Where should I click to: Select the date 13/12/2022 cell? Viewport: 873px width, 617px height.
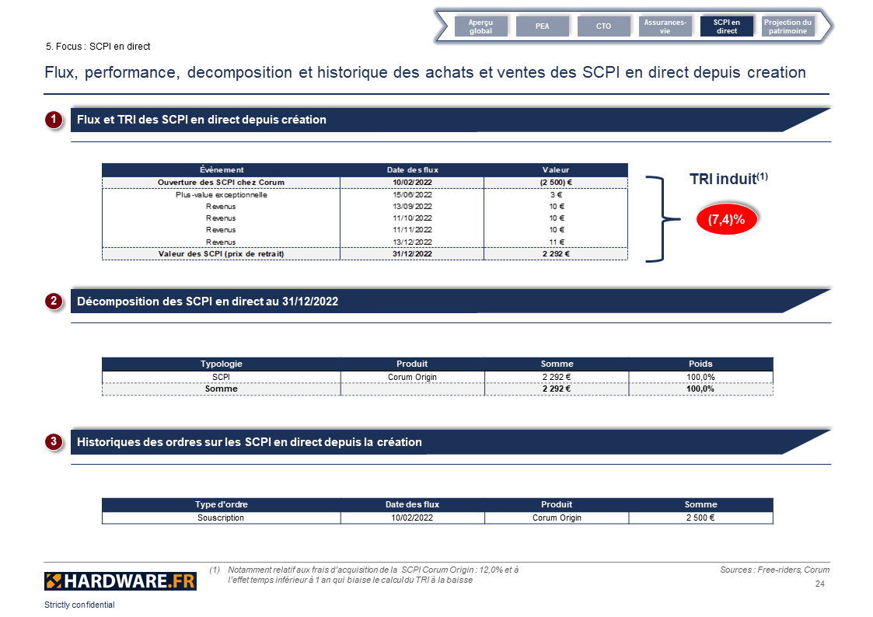click(x=412, y=242)
